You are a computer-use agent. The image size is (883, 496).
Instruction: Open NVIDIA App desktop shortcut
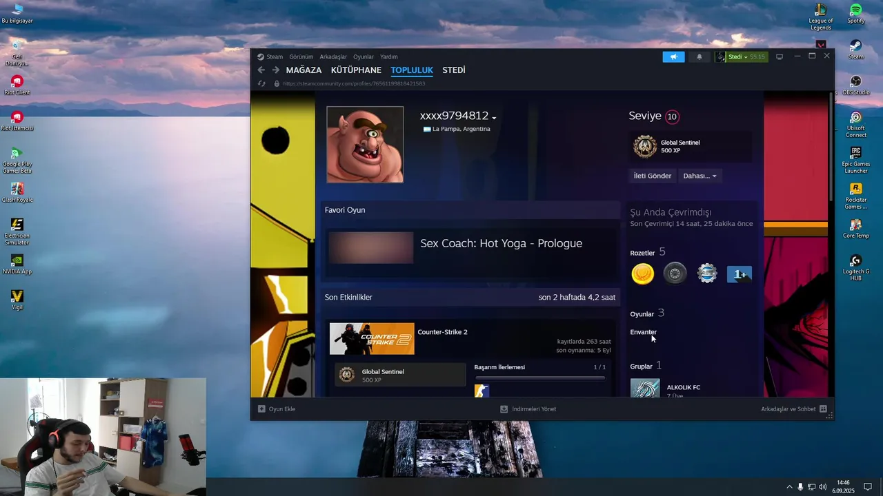(x=17, y=264)
